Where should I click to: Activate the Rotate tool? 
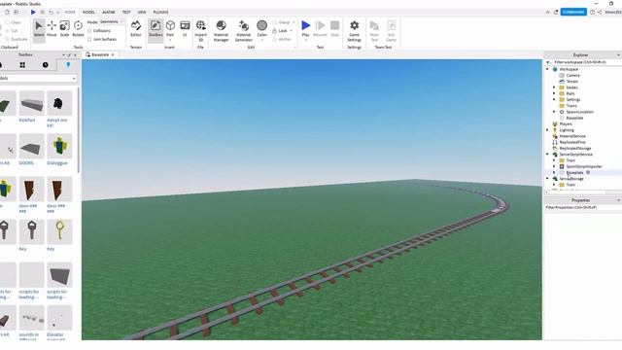coord(78,29)
